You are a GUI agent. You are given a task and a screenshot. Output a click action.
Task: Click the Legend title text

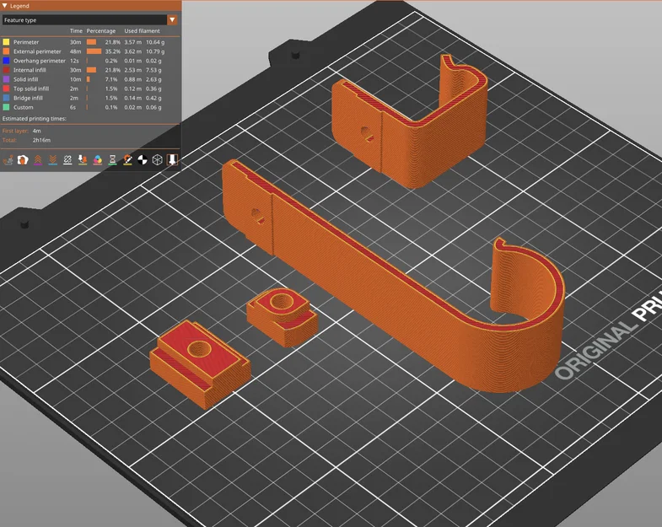point(19,6)
